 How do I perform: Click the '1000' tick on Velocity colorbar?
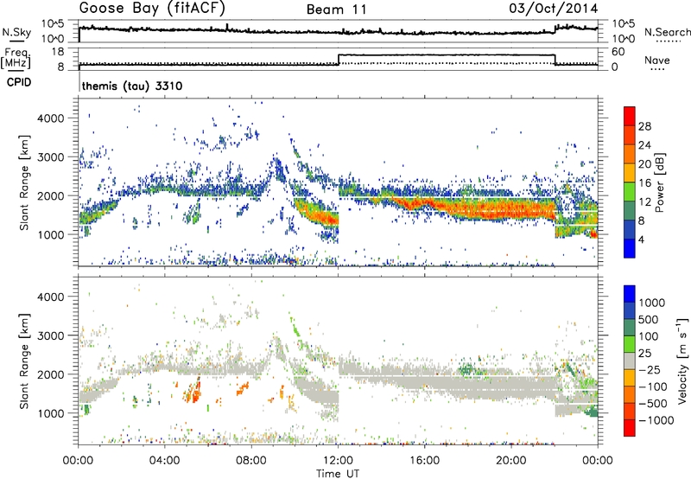click(x=652, y=303)
